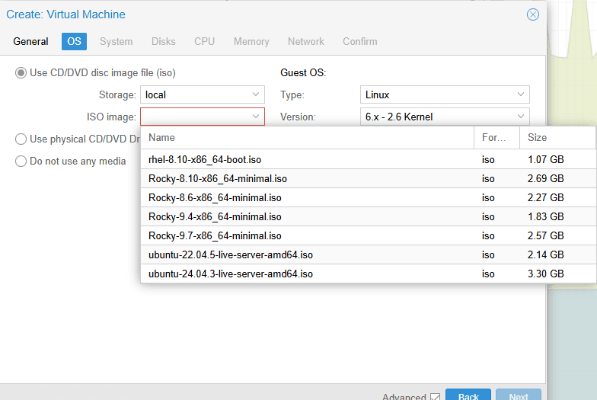The width and height of the screenshot is (597, 400).
Task: Choose ubuntu-22.04.5-live-server-amd64.iso
Action: pyautogui.click(x=368, y=254)
